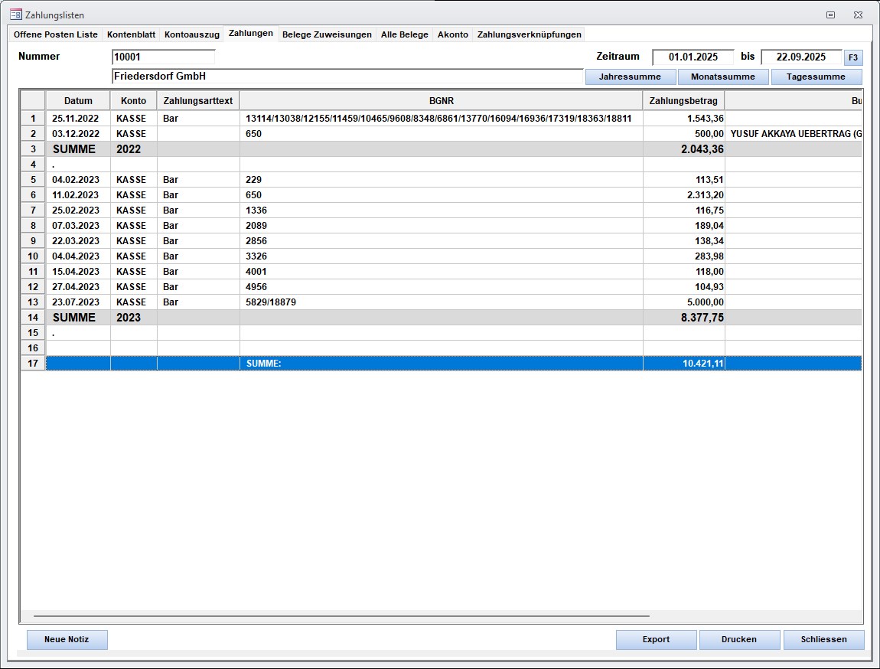This screenshot has height=669, width=880.
Task: Sort by the Zahlungsbetrag column header
Action: click(x=683, y=101)
